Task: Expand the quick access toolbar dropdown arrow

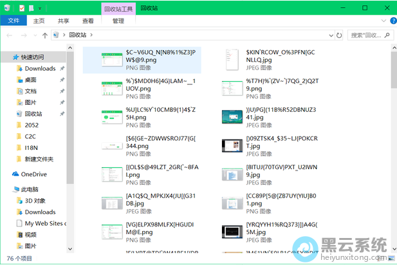Action: coord(40,8)
